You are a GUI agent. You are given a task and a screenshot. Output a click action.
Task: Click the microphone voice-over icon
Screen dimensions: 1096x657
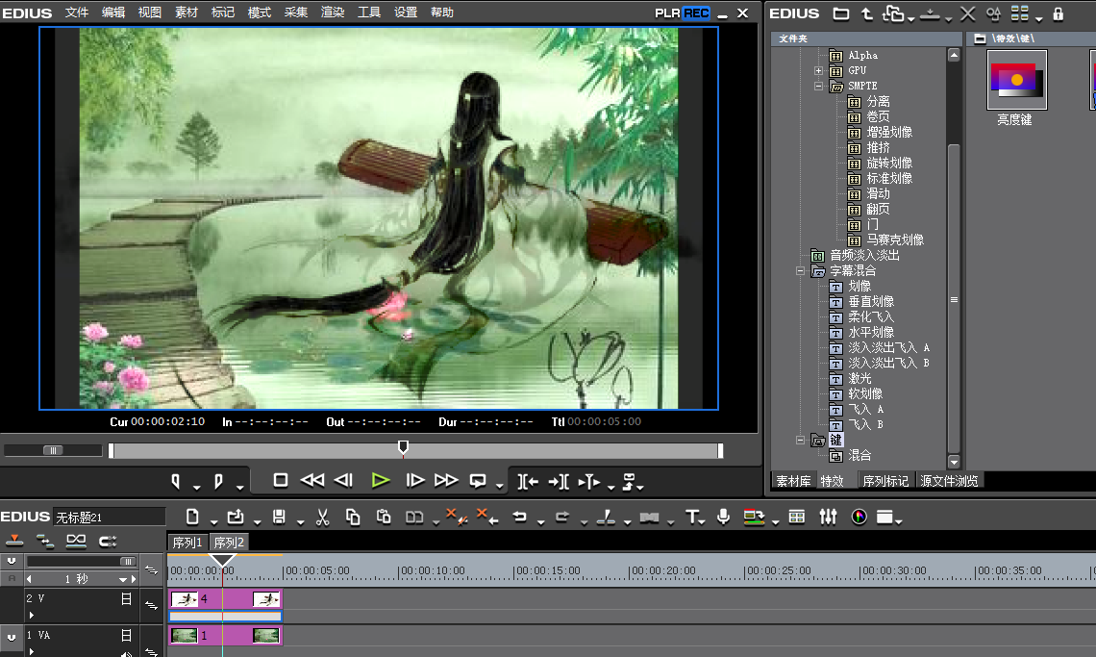point(724,518)
